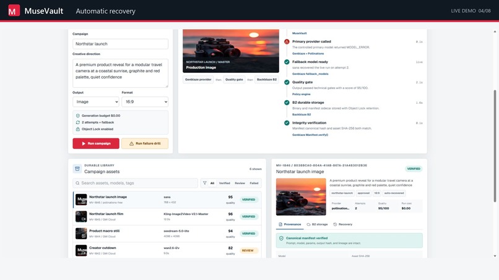499x280 pixels.
Task: Click the attempts fallback refresh icon
Action: [77, 122]
